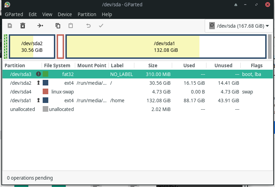Click the Apply all operations checkmark icon
Image resolution: width=275 pixels, height=187 pixels.
pyautogui.click(x=101, y=26)
